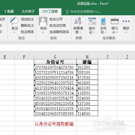The image size is (135, 135).
Task: Click the 银行卡 bank card icon
Action: click(x=114, y=21)
